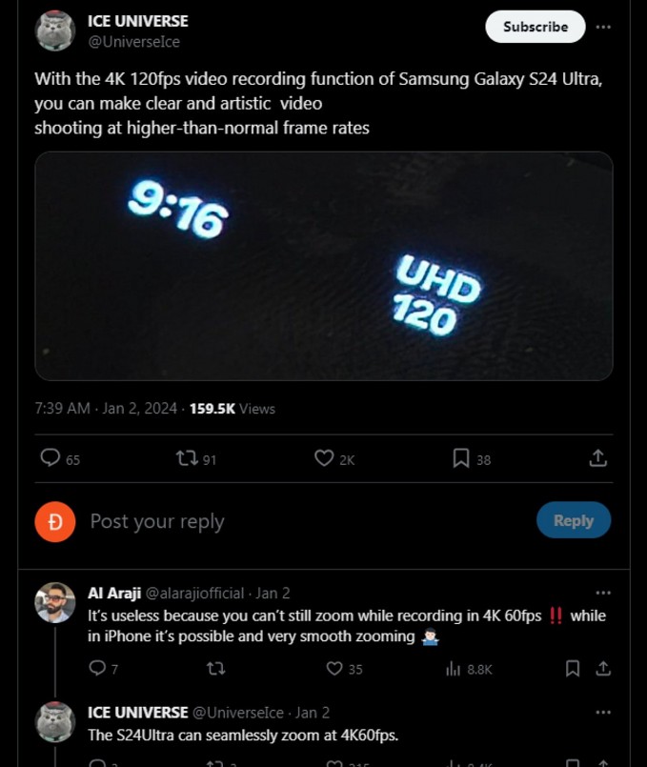Viewport: 647px width, 767px height.
Task: Open Al Araji's profile avatar
Action: click(x=55, y=602)
